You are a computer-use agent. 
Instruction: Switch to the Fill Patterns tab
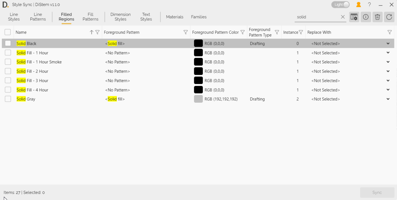tap(90, 17)
